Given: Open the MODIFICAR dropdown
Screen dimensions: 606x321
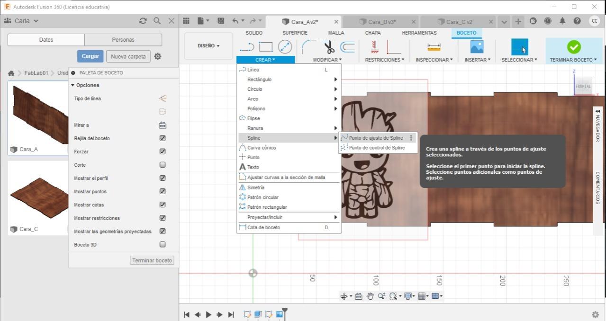Looking at the screenshot, I should pyautogui.click(x=327, y=60).
